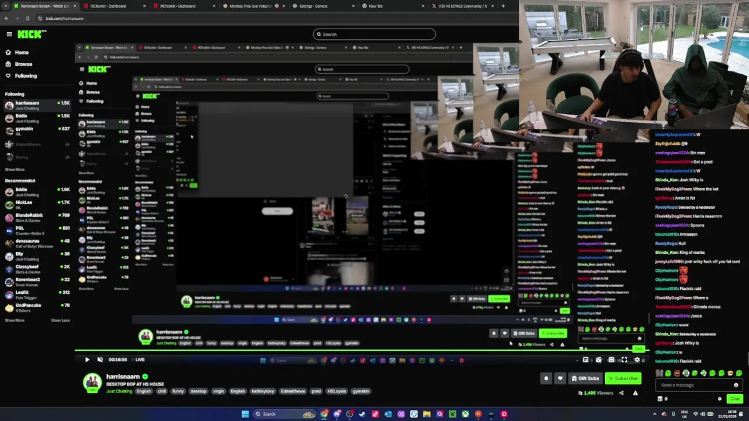749x421 pixels.
Task: Open the tab search dropdown in Chrome
Action: click(6, 6)
